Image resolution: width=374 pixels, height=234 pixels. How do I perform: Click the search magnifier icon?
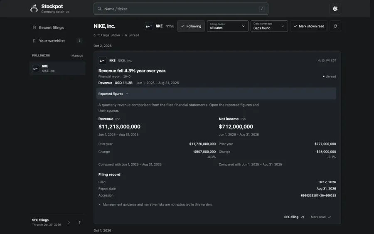coord(99,9)
